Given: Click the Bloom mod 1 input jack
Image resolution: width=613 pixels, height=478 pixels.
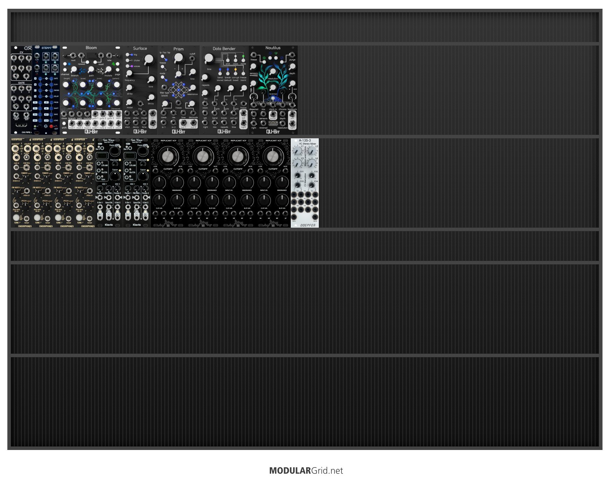Looking at the screenshot, I should [x=72, y=123].
